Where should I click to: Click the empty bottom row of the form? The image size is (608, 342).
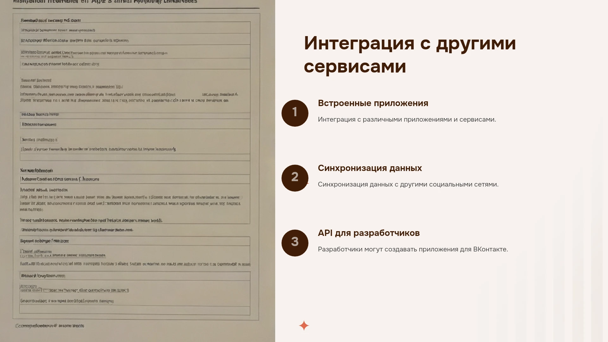click(x=135, y=310)
